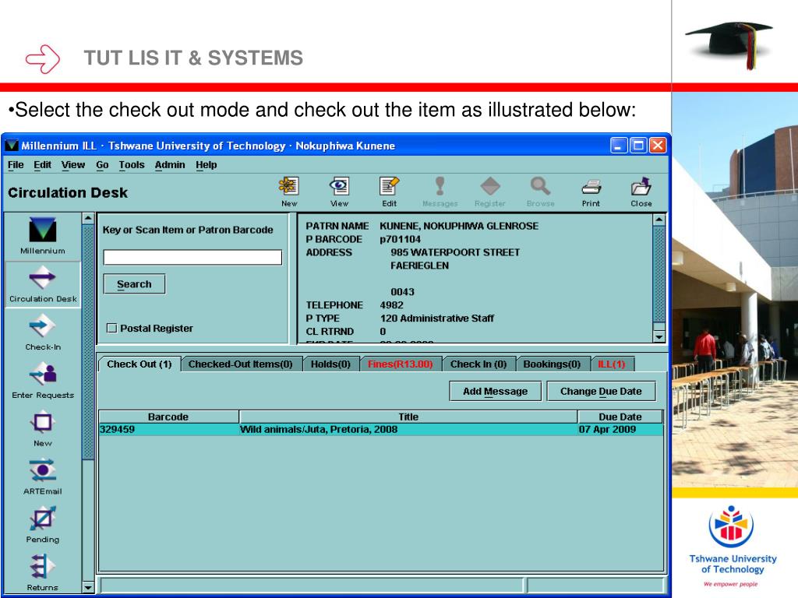Click the sidebar scrollbar thumb
The height and width of the screenshot is (598, 798).
(x=88, y=342)
